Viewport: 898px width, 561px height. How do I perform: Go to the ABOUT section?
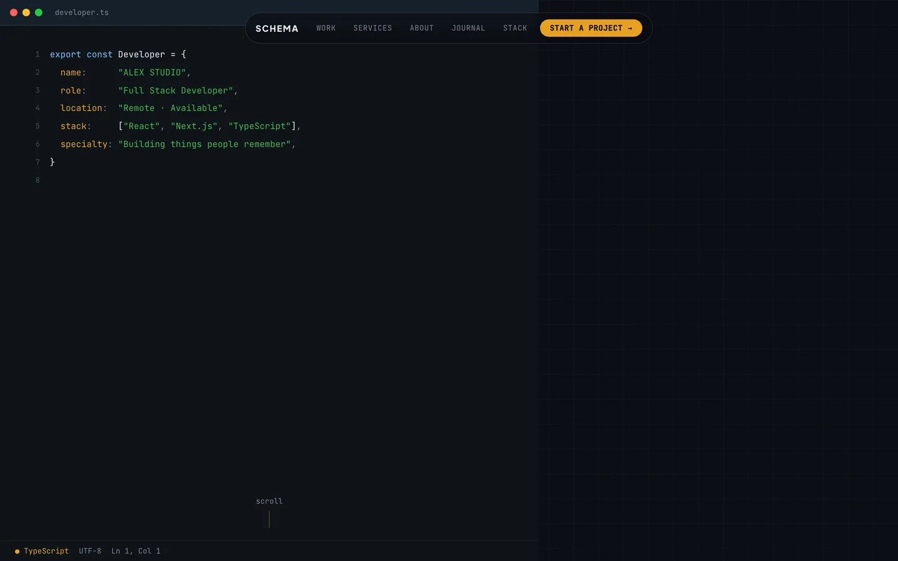point(422,28)
